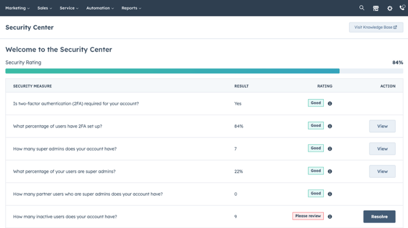Screen dimensions: 408x228
Task: Expand the Sales dropdown menu
Action: (45, 8)
